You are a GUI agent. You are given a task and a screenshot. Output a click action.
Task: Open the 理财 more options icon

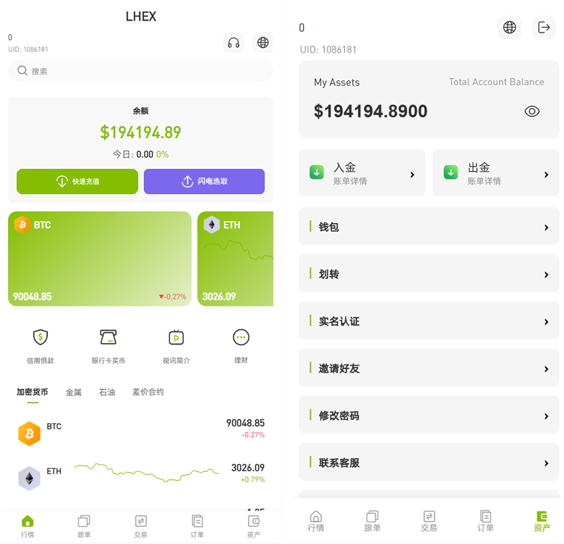pos(241,337)
